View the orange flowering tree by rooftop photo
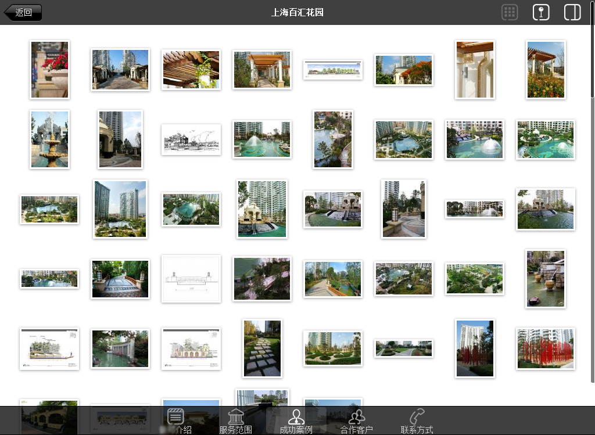595x435 pixels. click(x=404, y=70)
